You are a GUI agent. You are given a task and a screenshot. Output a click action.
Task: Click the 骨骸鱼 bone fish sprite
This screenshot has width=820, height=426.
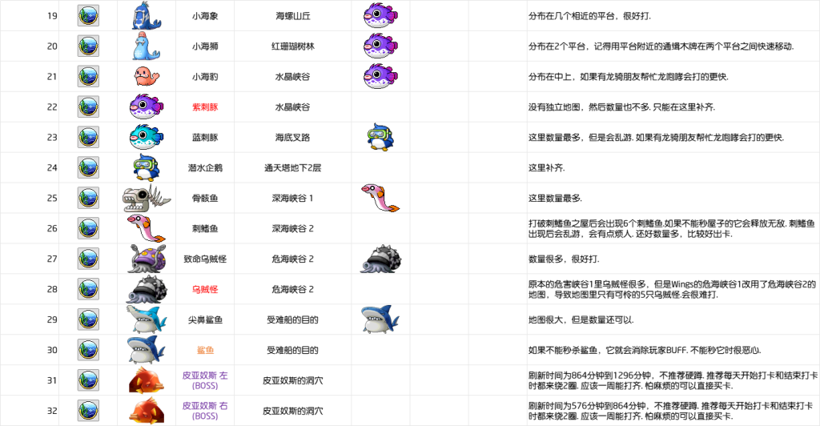click(x=147, y=199)
